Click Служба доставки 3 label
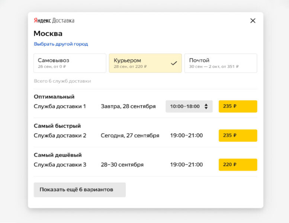Image resolution: width=289 pixels, height=223 pixels. coord(60,164)
